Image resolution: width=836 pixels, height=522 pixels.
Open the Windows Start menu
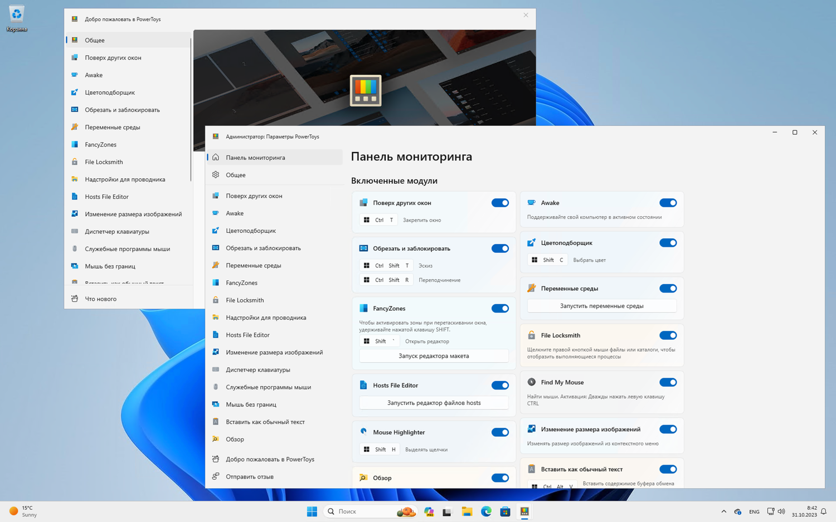312,511
